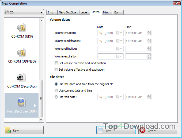Screen dimensions: 182x138
Task: Click the Volume creation date field
Action: click(110, 33)
